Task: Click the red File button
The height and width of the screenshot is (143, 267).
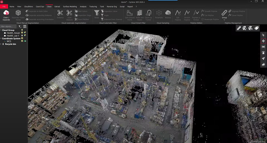Action: (x=4, y=6)
